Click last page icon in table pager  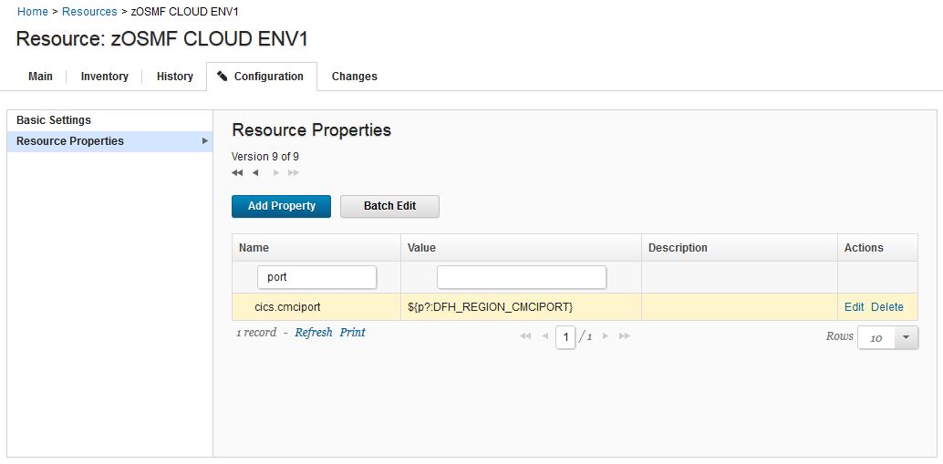[625, 336]
